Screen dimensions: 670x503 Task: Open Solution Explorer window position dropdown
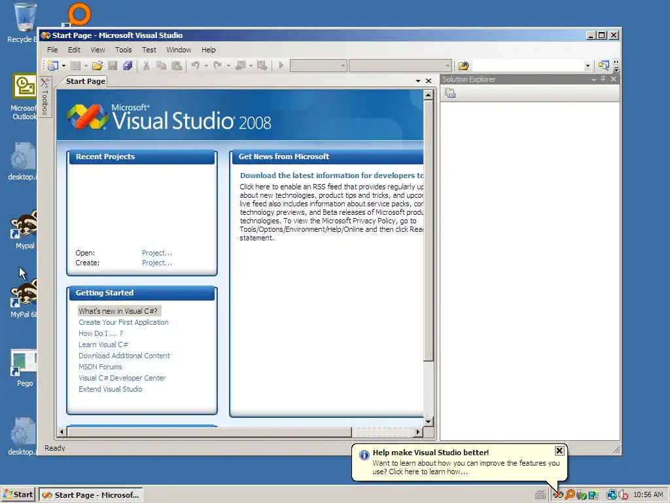tap(593, 79)
